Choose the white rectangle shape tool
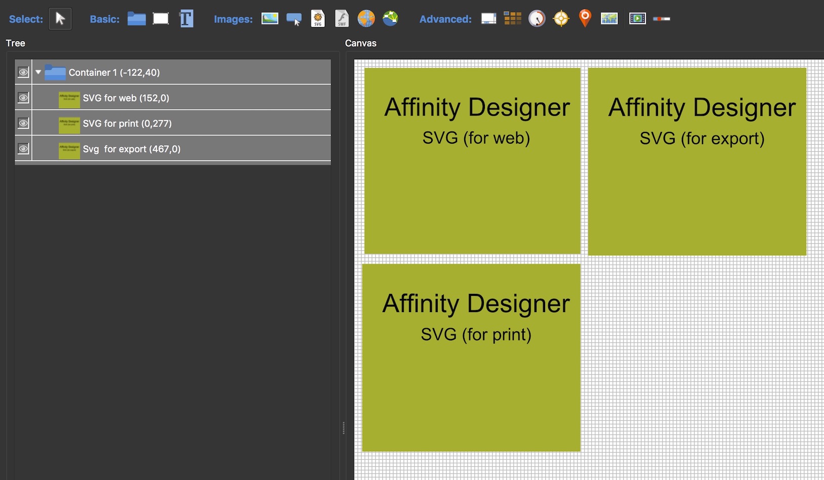Screen dimensions: 824x480 pos(161,19)
